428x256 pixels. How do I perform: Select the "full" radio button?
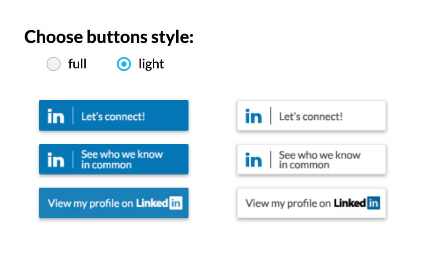54,64
